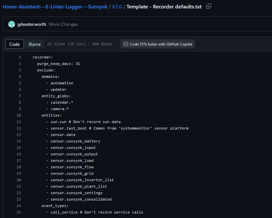Click the 'sensor.sunsynk_output' entry
Image resolution: width=272 pixels, height=218 pixels.
[x=72, y=154]
